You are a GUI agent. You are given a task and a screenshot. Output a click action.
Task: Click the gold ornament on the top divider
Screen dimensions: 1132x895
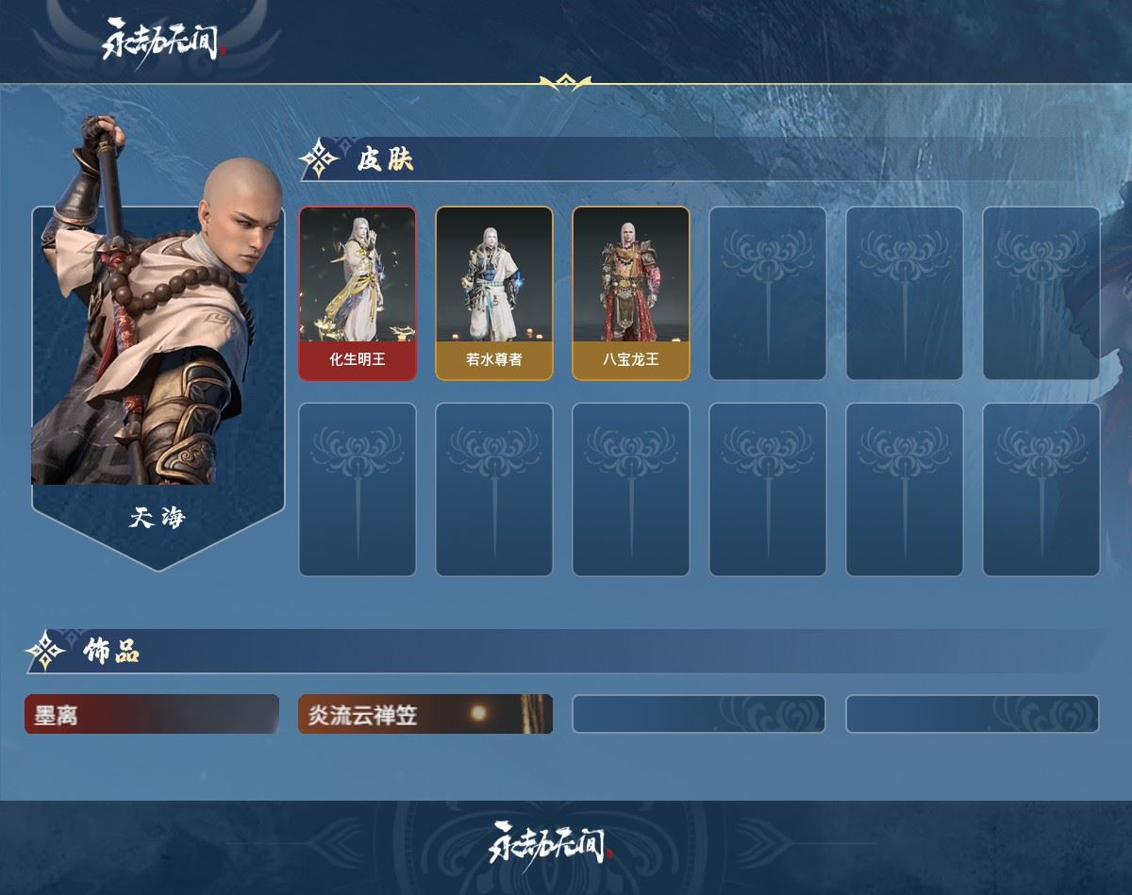tap(565, 83)
